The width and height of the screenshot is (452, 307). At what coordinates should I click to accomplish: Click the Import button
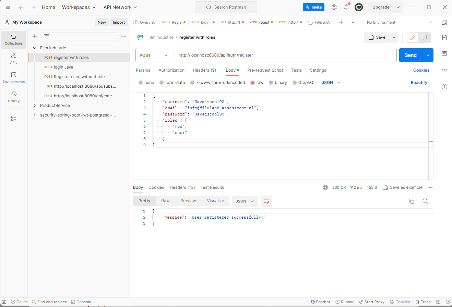pyautogui.click(x=119, y=22)
